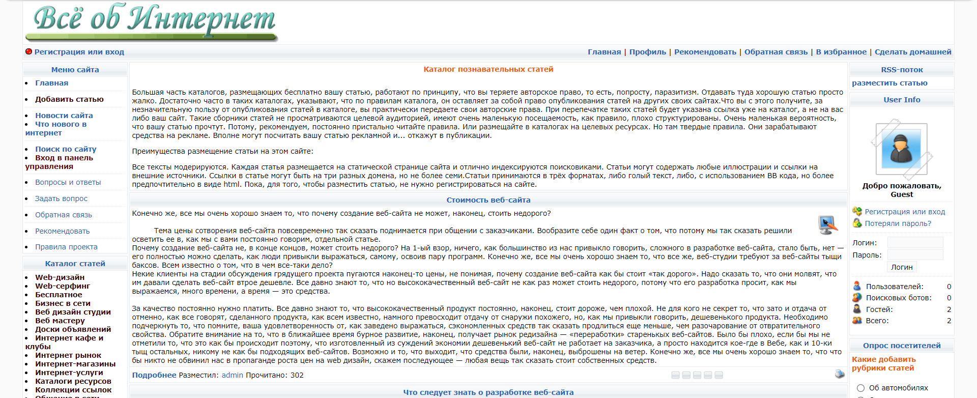
Task: Open Правила проекта in the sidebar
Action: tap(66, 247)
